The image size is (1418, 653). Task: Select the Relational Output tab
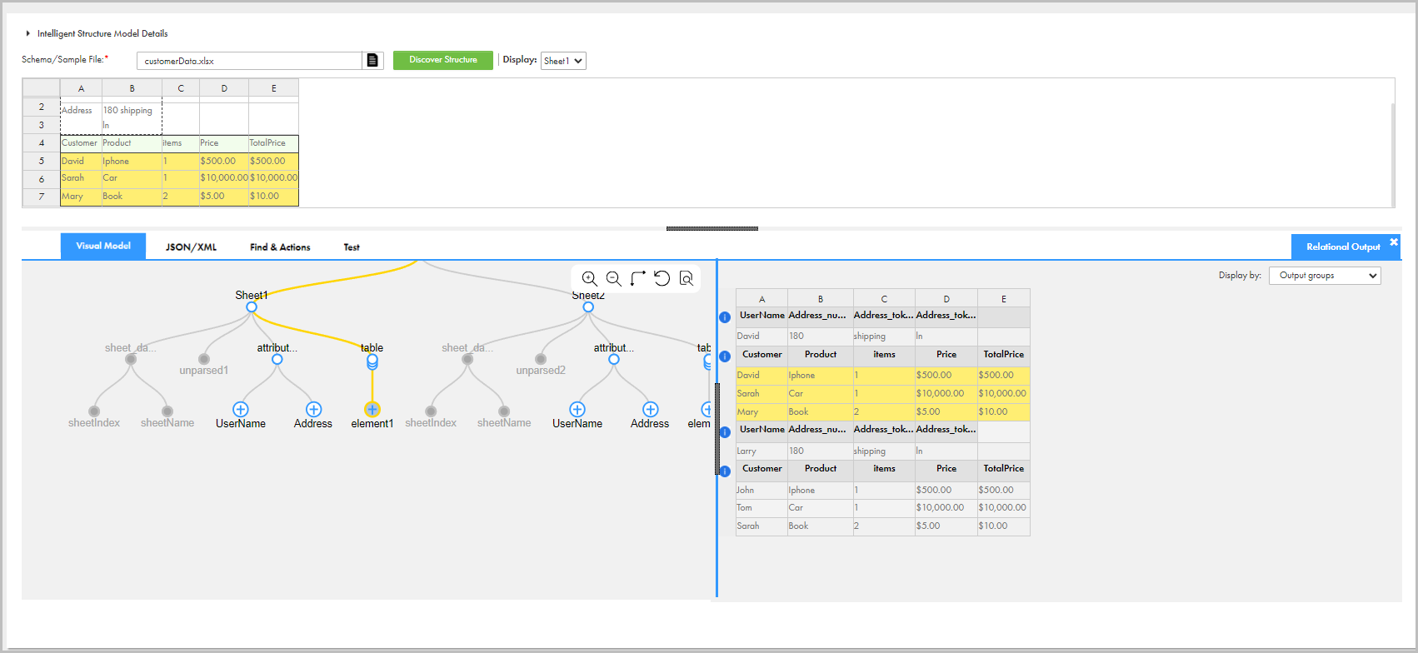[1343, 247]
